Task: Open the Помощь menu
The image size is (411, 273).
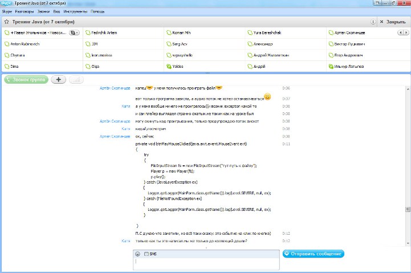Action: (x=97, y=11)
